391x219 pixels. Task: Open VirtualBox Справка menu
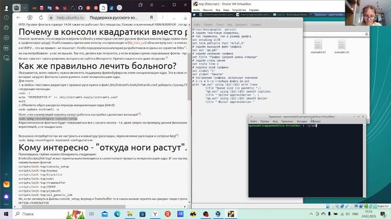pyautogui.click(x=254, y=10)
